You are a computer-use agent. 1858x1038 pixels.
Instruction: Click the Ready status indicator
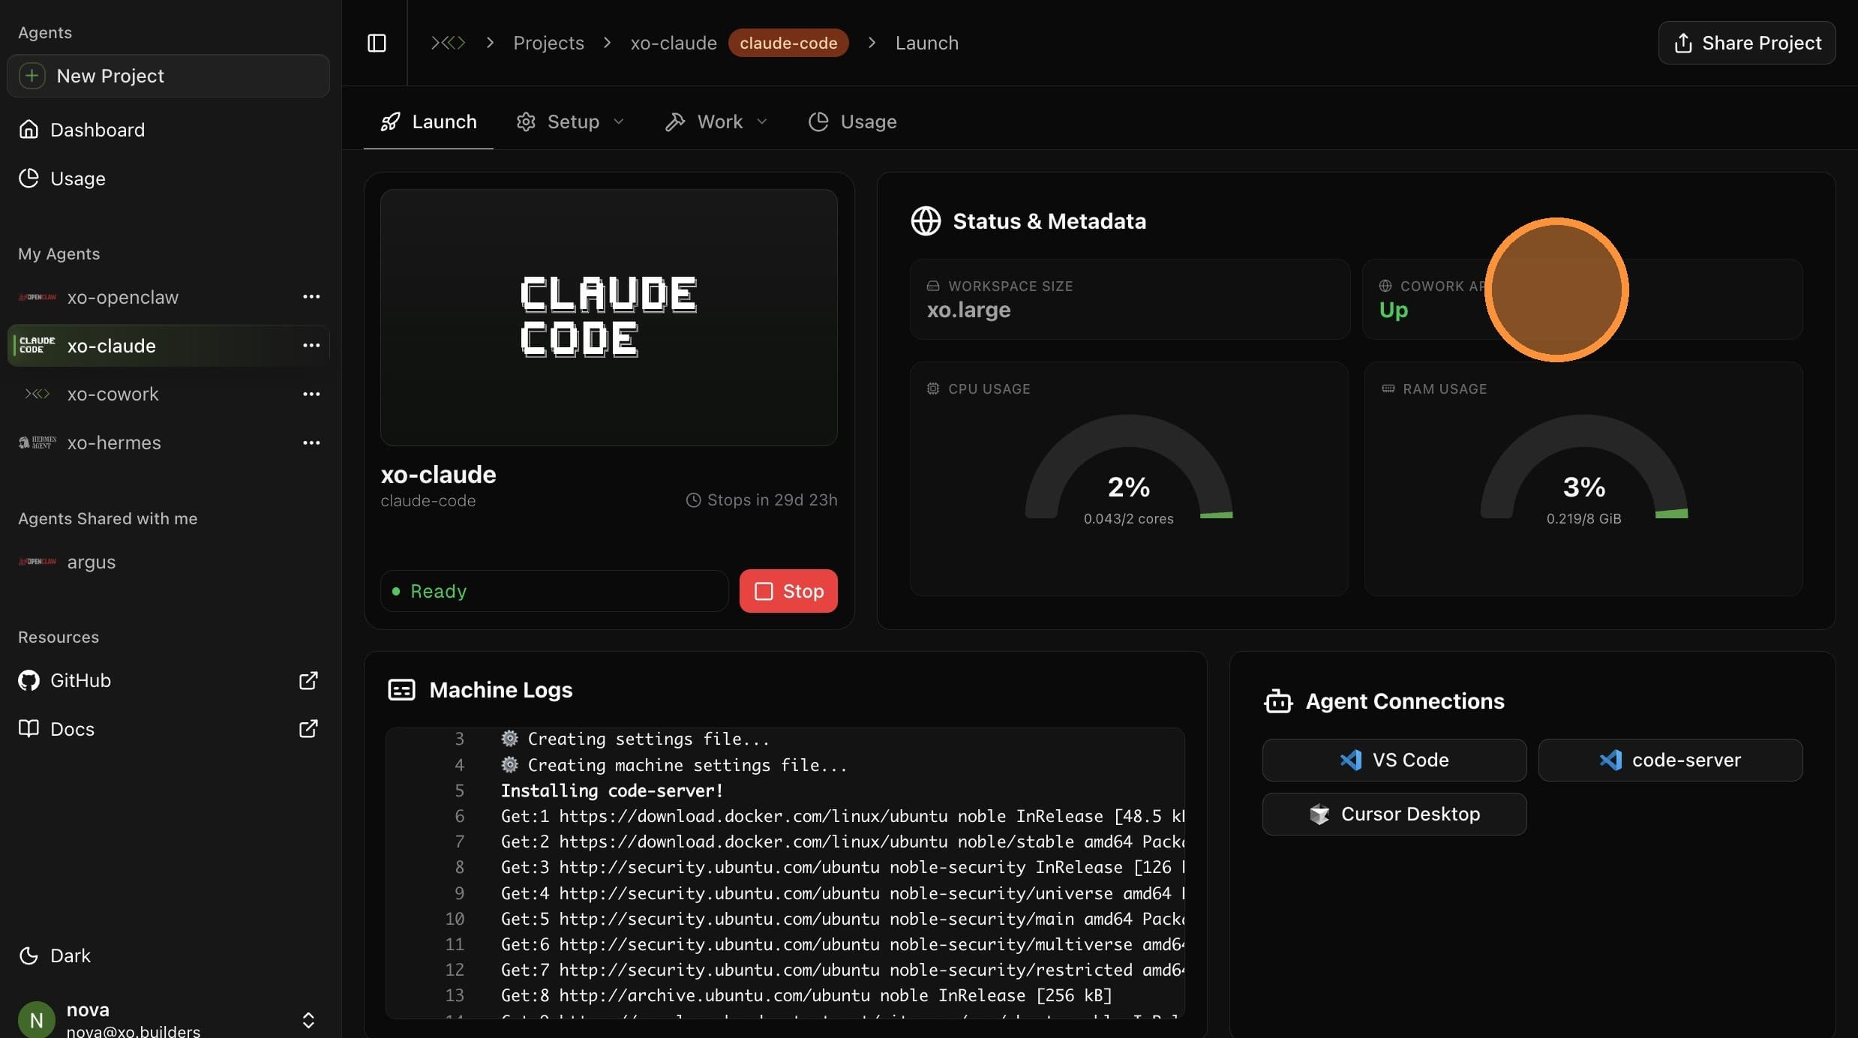554,591
